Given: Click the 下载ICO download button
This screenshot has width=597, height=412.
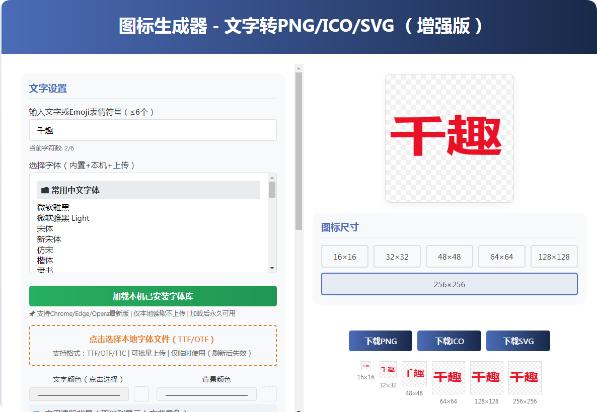Looking at the screenshot, I should pyautogui.click(x=449, y=341).
